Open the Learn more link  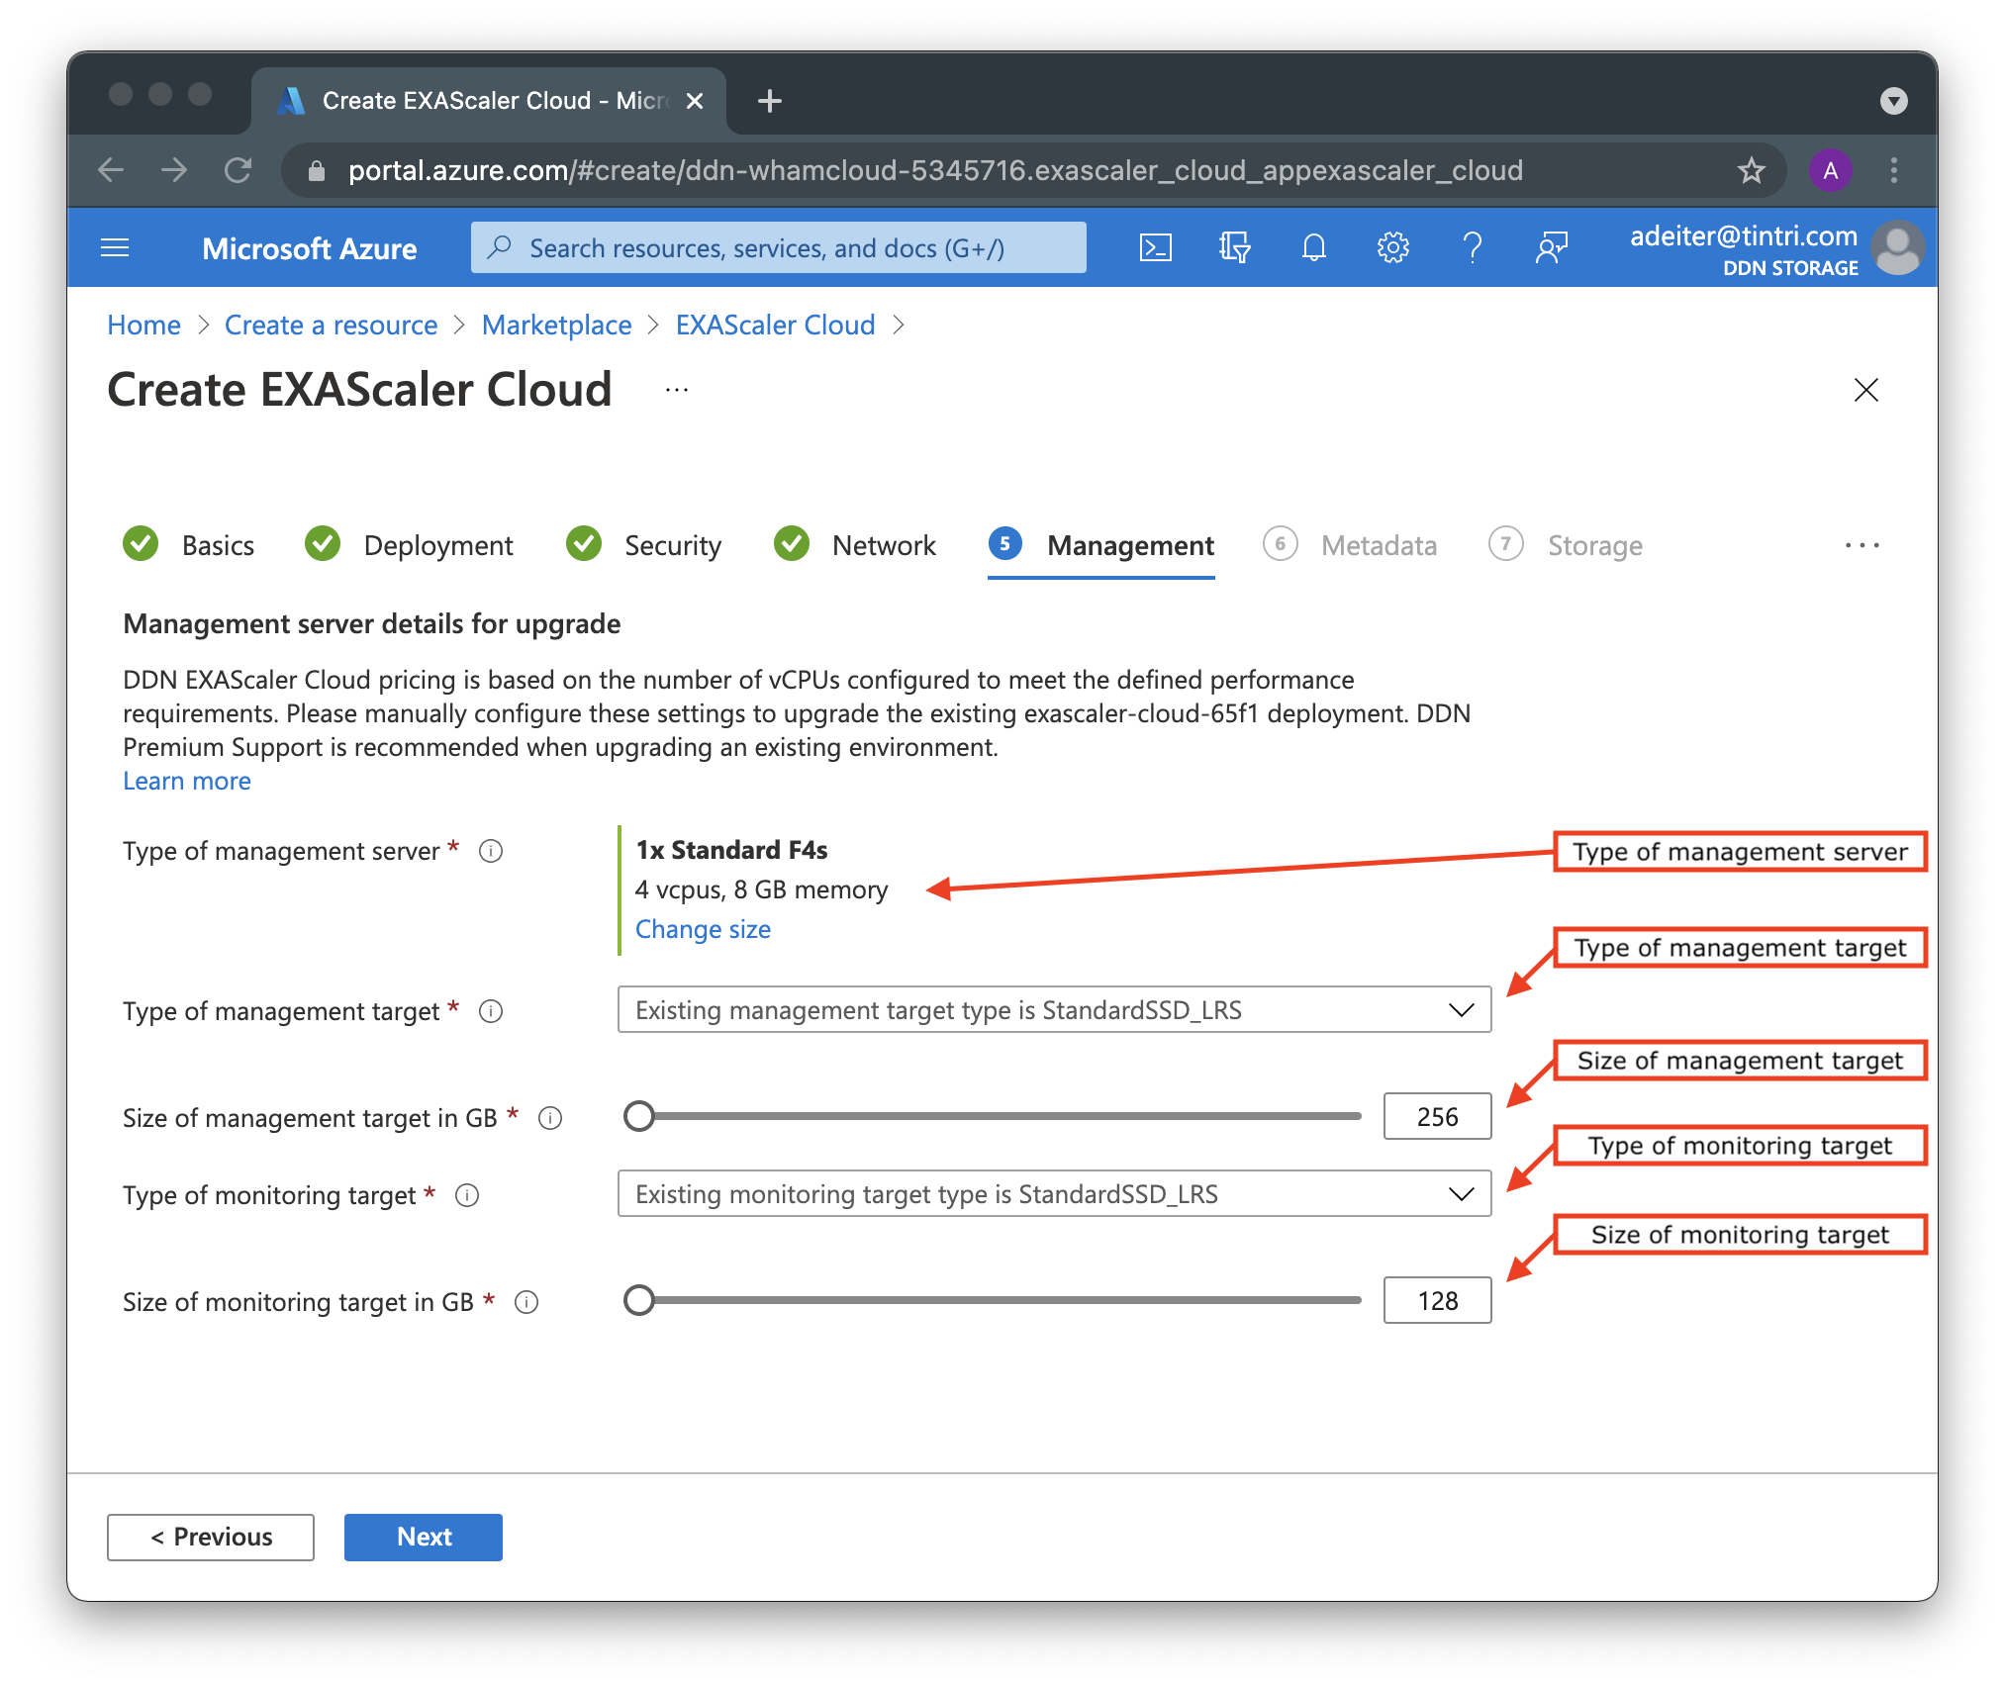coord(187,781)
